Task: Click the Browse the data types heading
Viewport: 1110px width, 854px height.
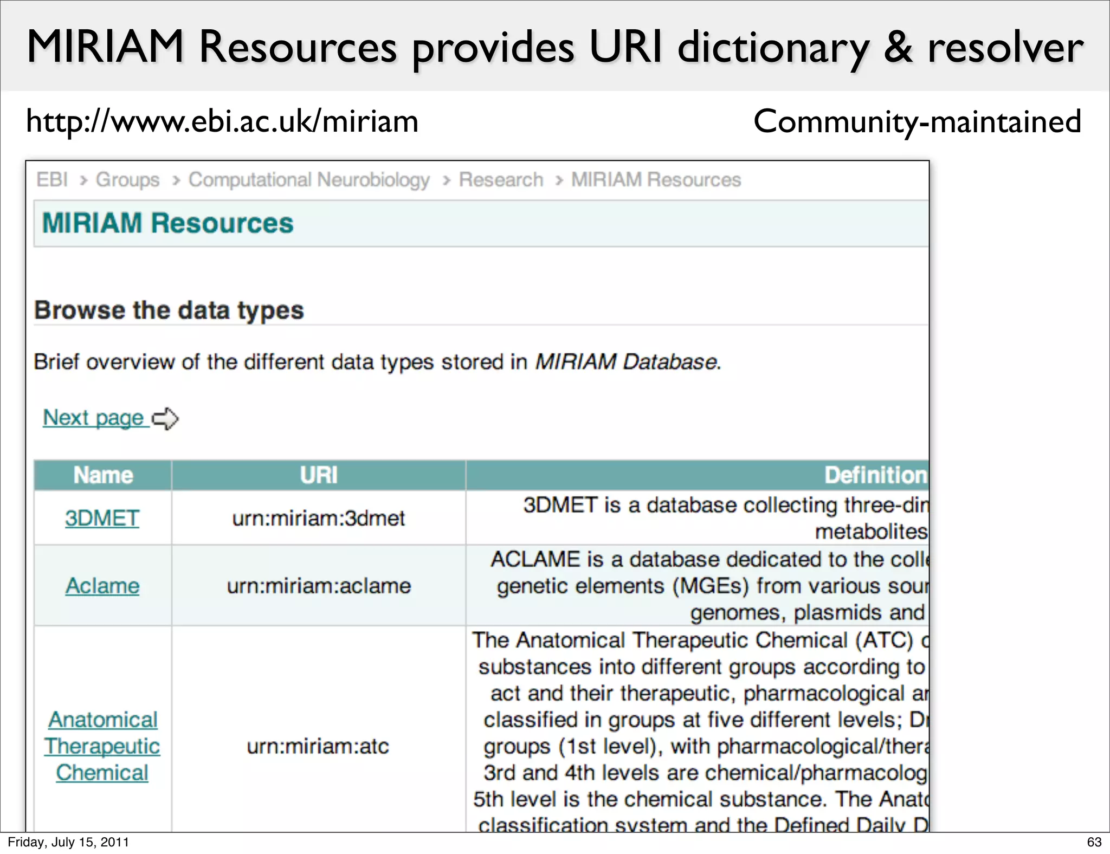Action: 169,310
